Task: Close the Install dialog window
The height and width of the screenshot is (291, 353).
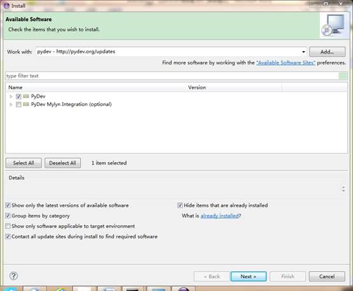Action: point(341,4)
